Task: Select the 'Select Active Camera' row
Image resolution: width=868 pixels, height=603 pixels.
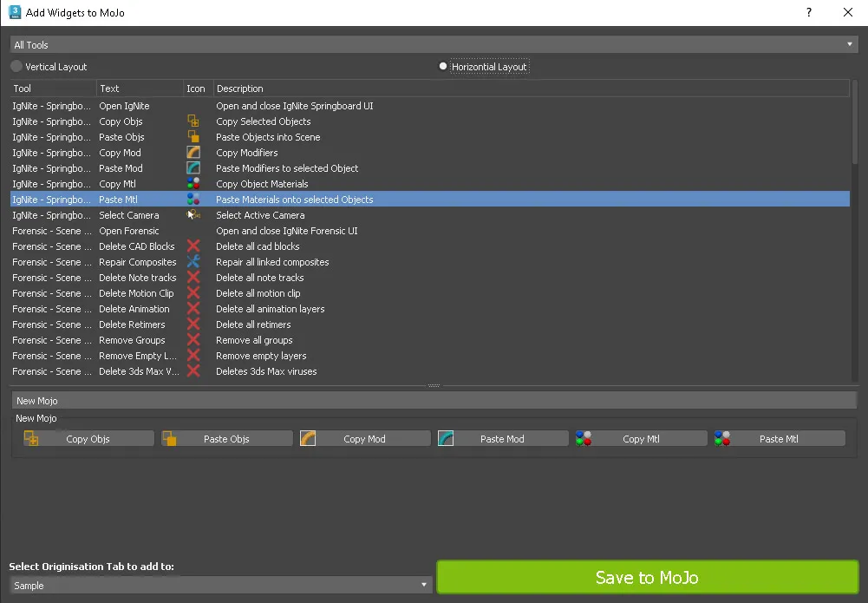Action: pos(429,215)
